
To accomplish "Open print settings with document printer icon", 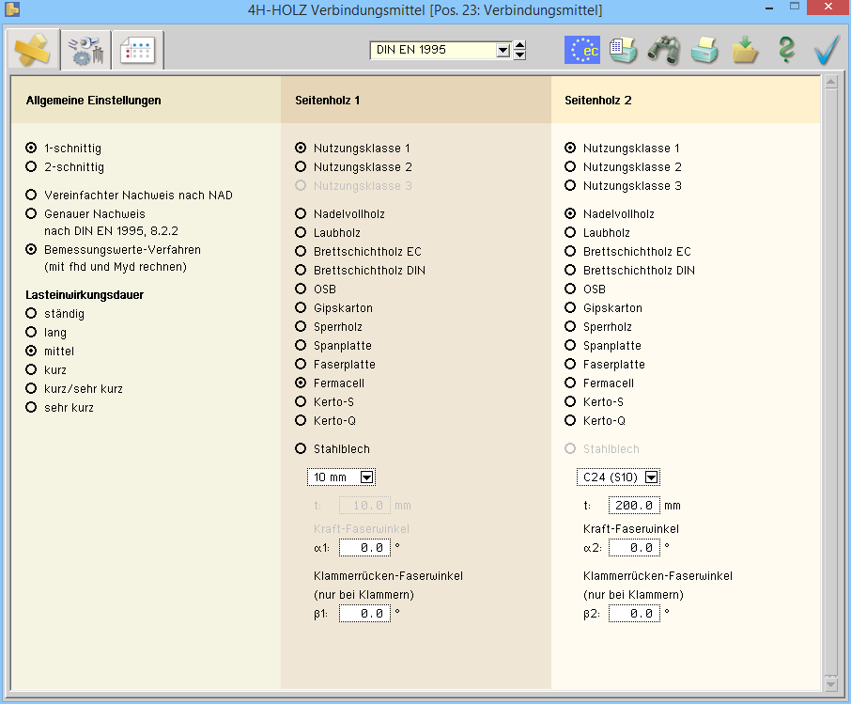I will (x=623, y=50).
